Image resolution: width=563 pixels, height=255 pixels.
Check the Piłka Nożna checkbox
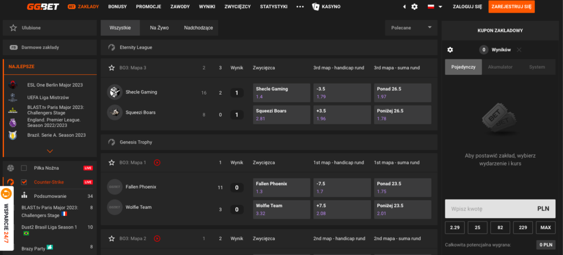click(24, 168)
